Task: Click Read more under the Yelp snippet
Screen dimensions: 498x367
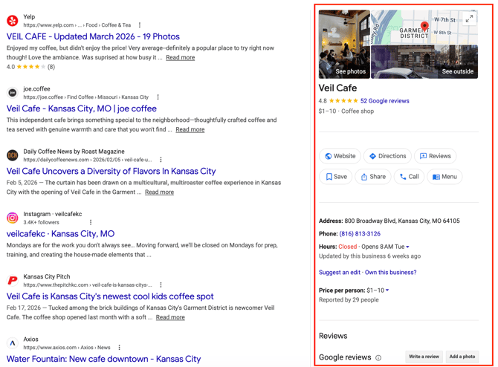Action: pyautogui.click(x=181, y=57)
